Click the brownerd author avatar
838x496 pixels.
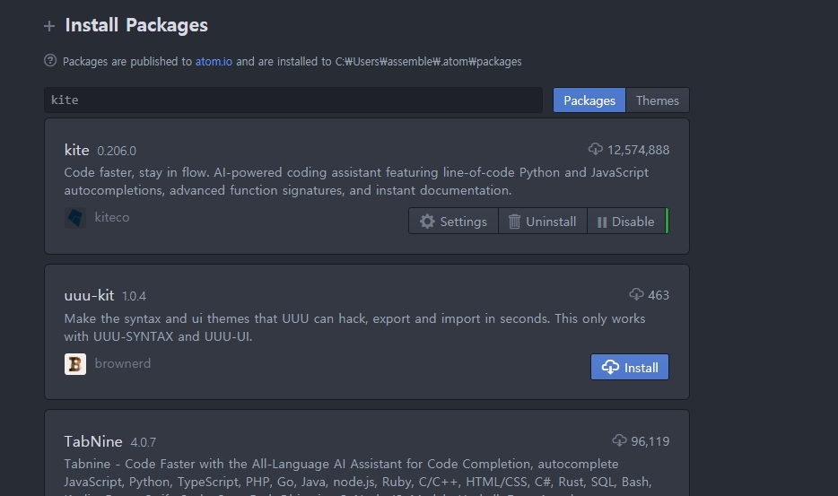75,364
